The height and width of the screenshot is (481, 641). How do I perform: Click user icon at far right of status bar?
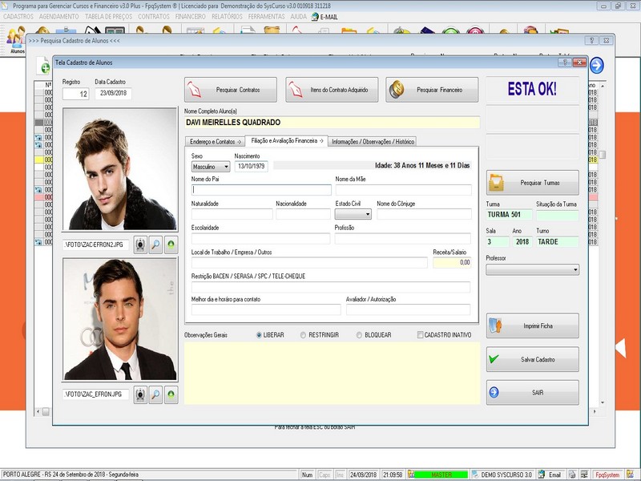[631, 475]
